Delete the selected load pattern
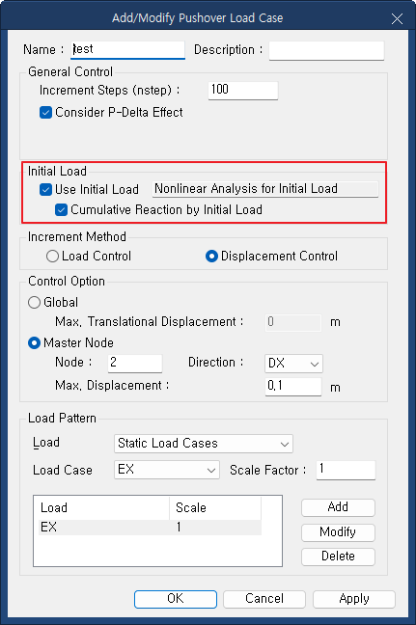416x625 pixels. click(x=338, y=557)
